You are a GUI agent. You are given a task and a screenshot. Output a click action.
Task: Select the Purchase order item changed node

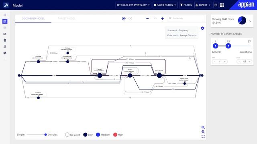(68, 53)
